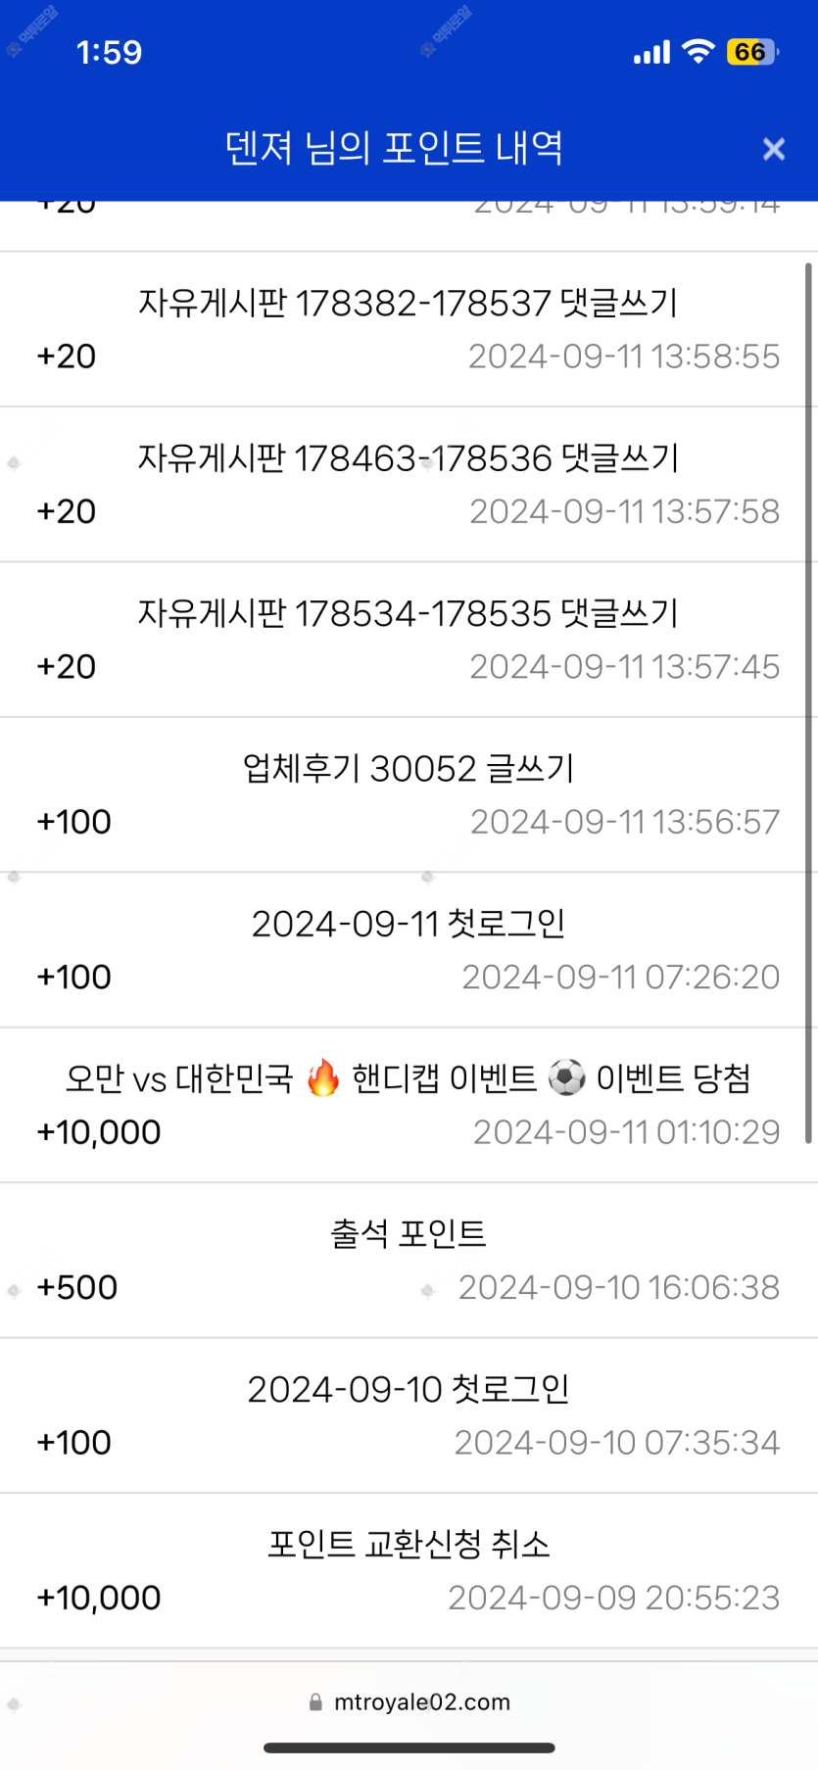Tap the battery level indicator
818x1770 pixels.
pos(751,52)
